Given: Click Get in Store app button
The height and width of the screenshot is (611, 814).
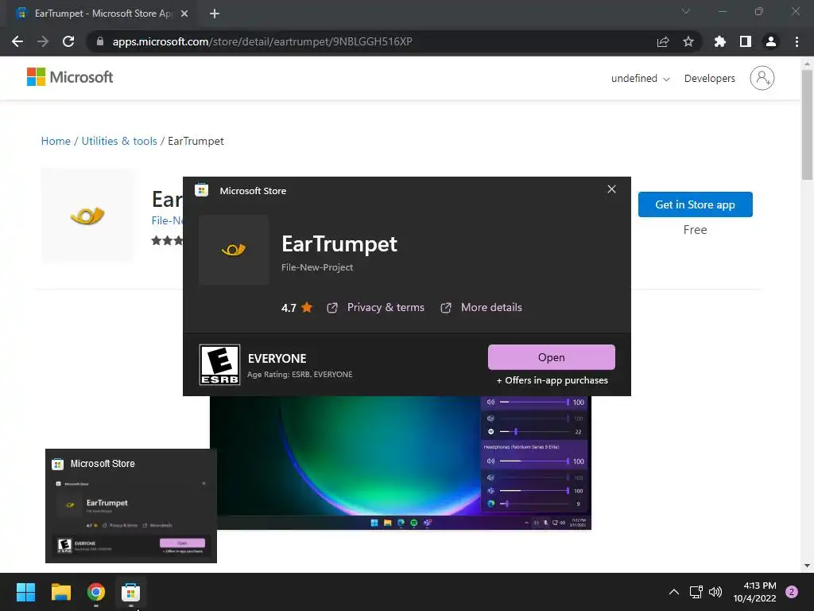Looking at the screenshot, I should (x=695, y=204).
